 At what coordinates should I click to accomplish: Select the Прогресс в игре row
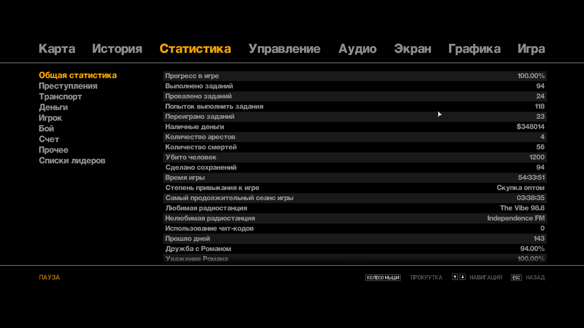[355, 76]
